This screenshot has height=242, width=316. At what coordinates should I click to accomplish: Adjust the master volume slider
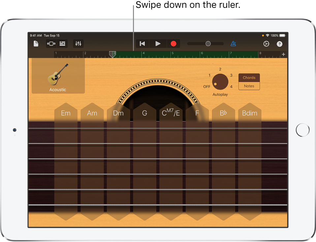click(208, 44)
